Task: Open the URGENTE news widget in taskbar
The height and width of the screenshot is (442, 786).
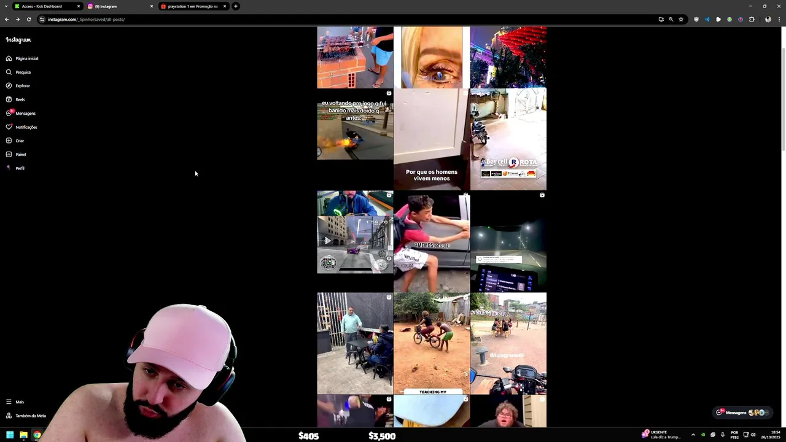Action: (x=661, y=435)
